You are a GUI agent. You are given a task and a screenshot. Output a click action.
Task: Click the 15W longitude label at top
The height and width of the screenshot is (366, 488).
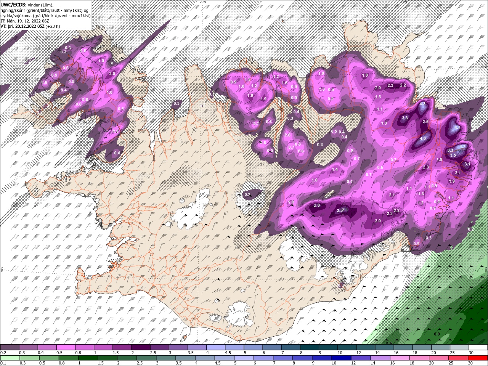(x=404, y=2)
